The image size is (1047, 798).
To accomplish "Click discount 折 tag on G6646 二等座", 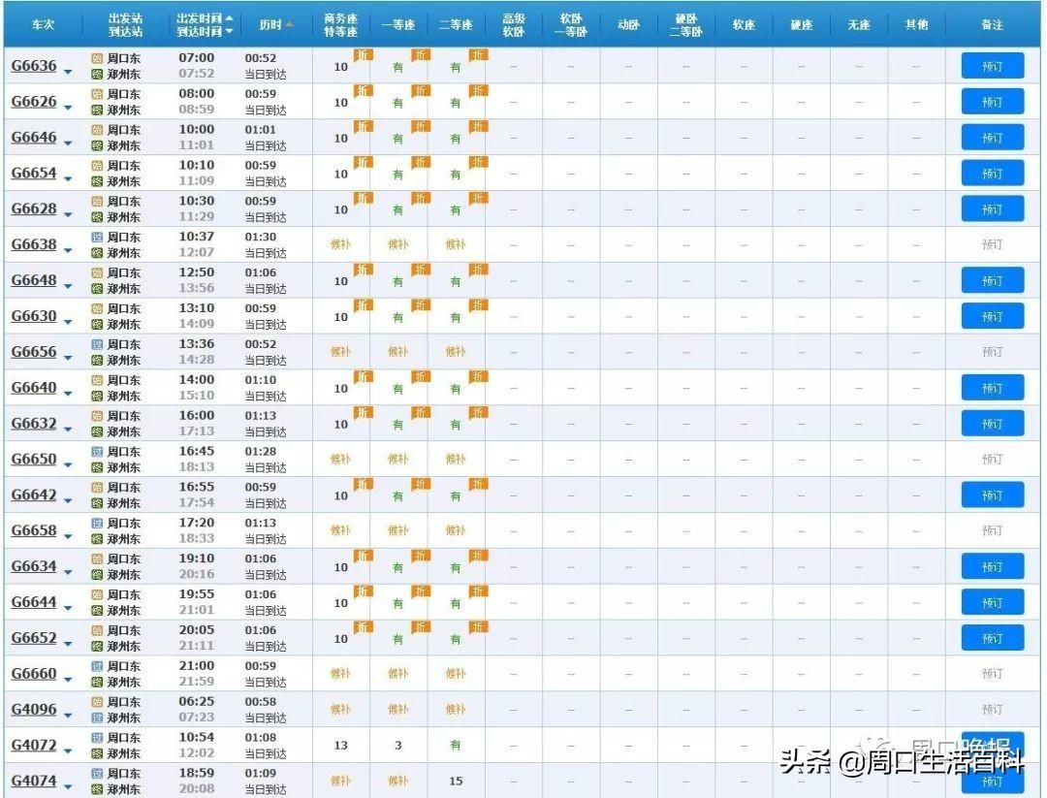I will pos(478,128).
